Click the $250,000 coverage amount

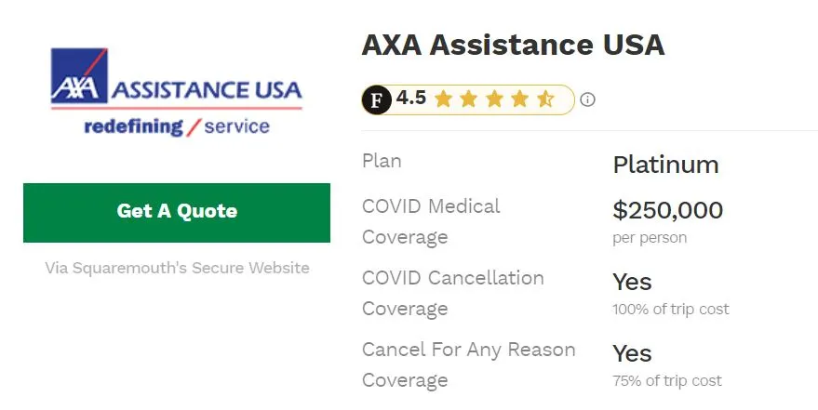668,210
